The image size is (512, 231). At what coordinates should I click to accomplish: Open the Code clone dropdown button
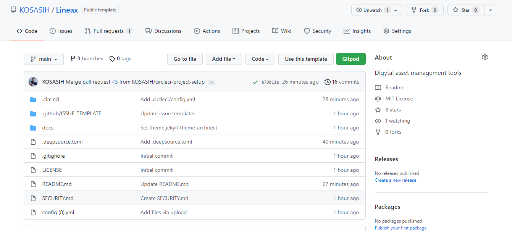click(260, 59)
